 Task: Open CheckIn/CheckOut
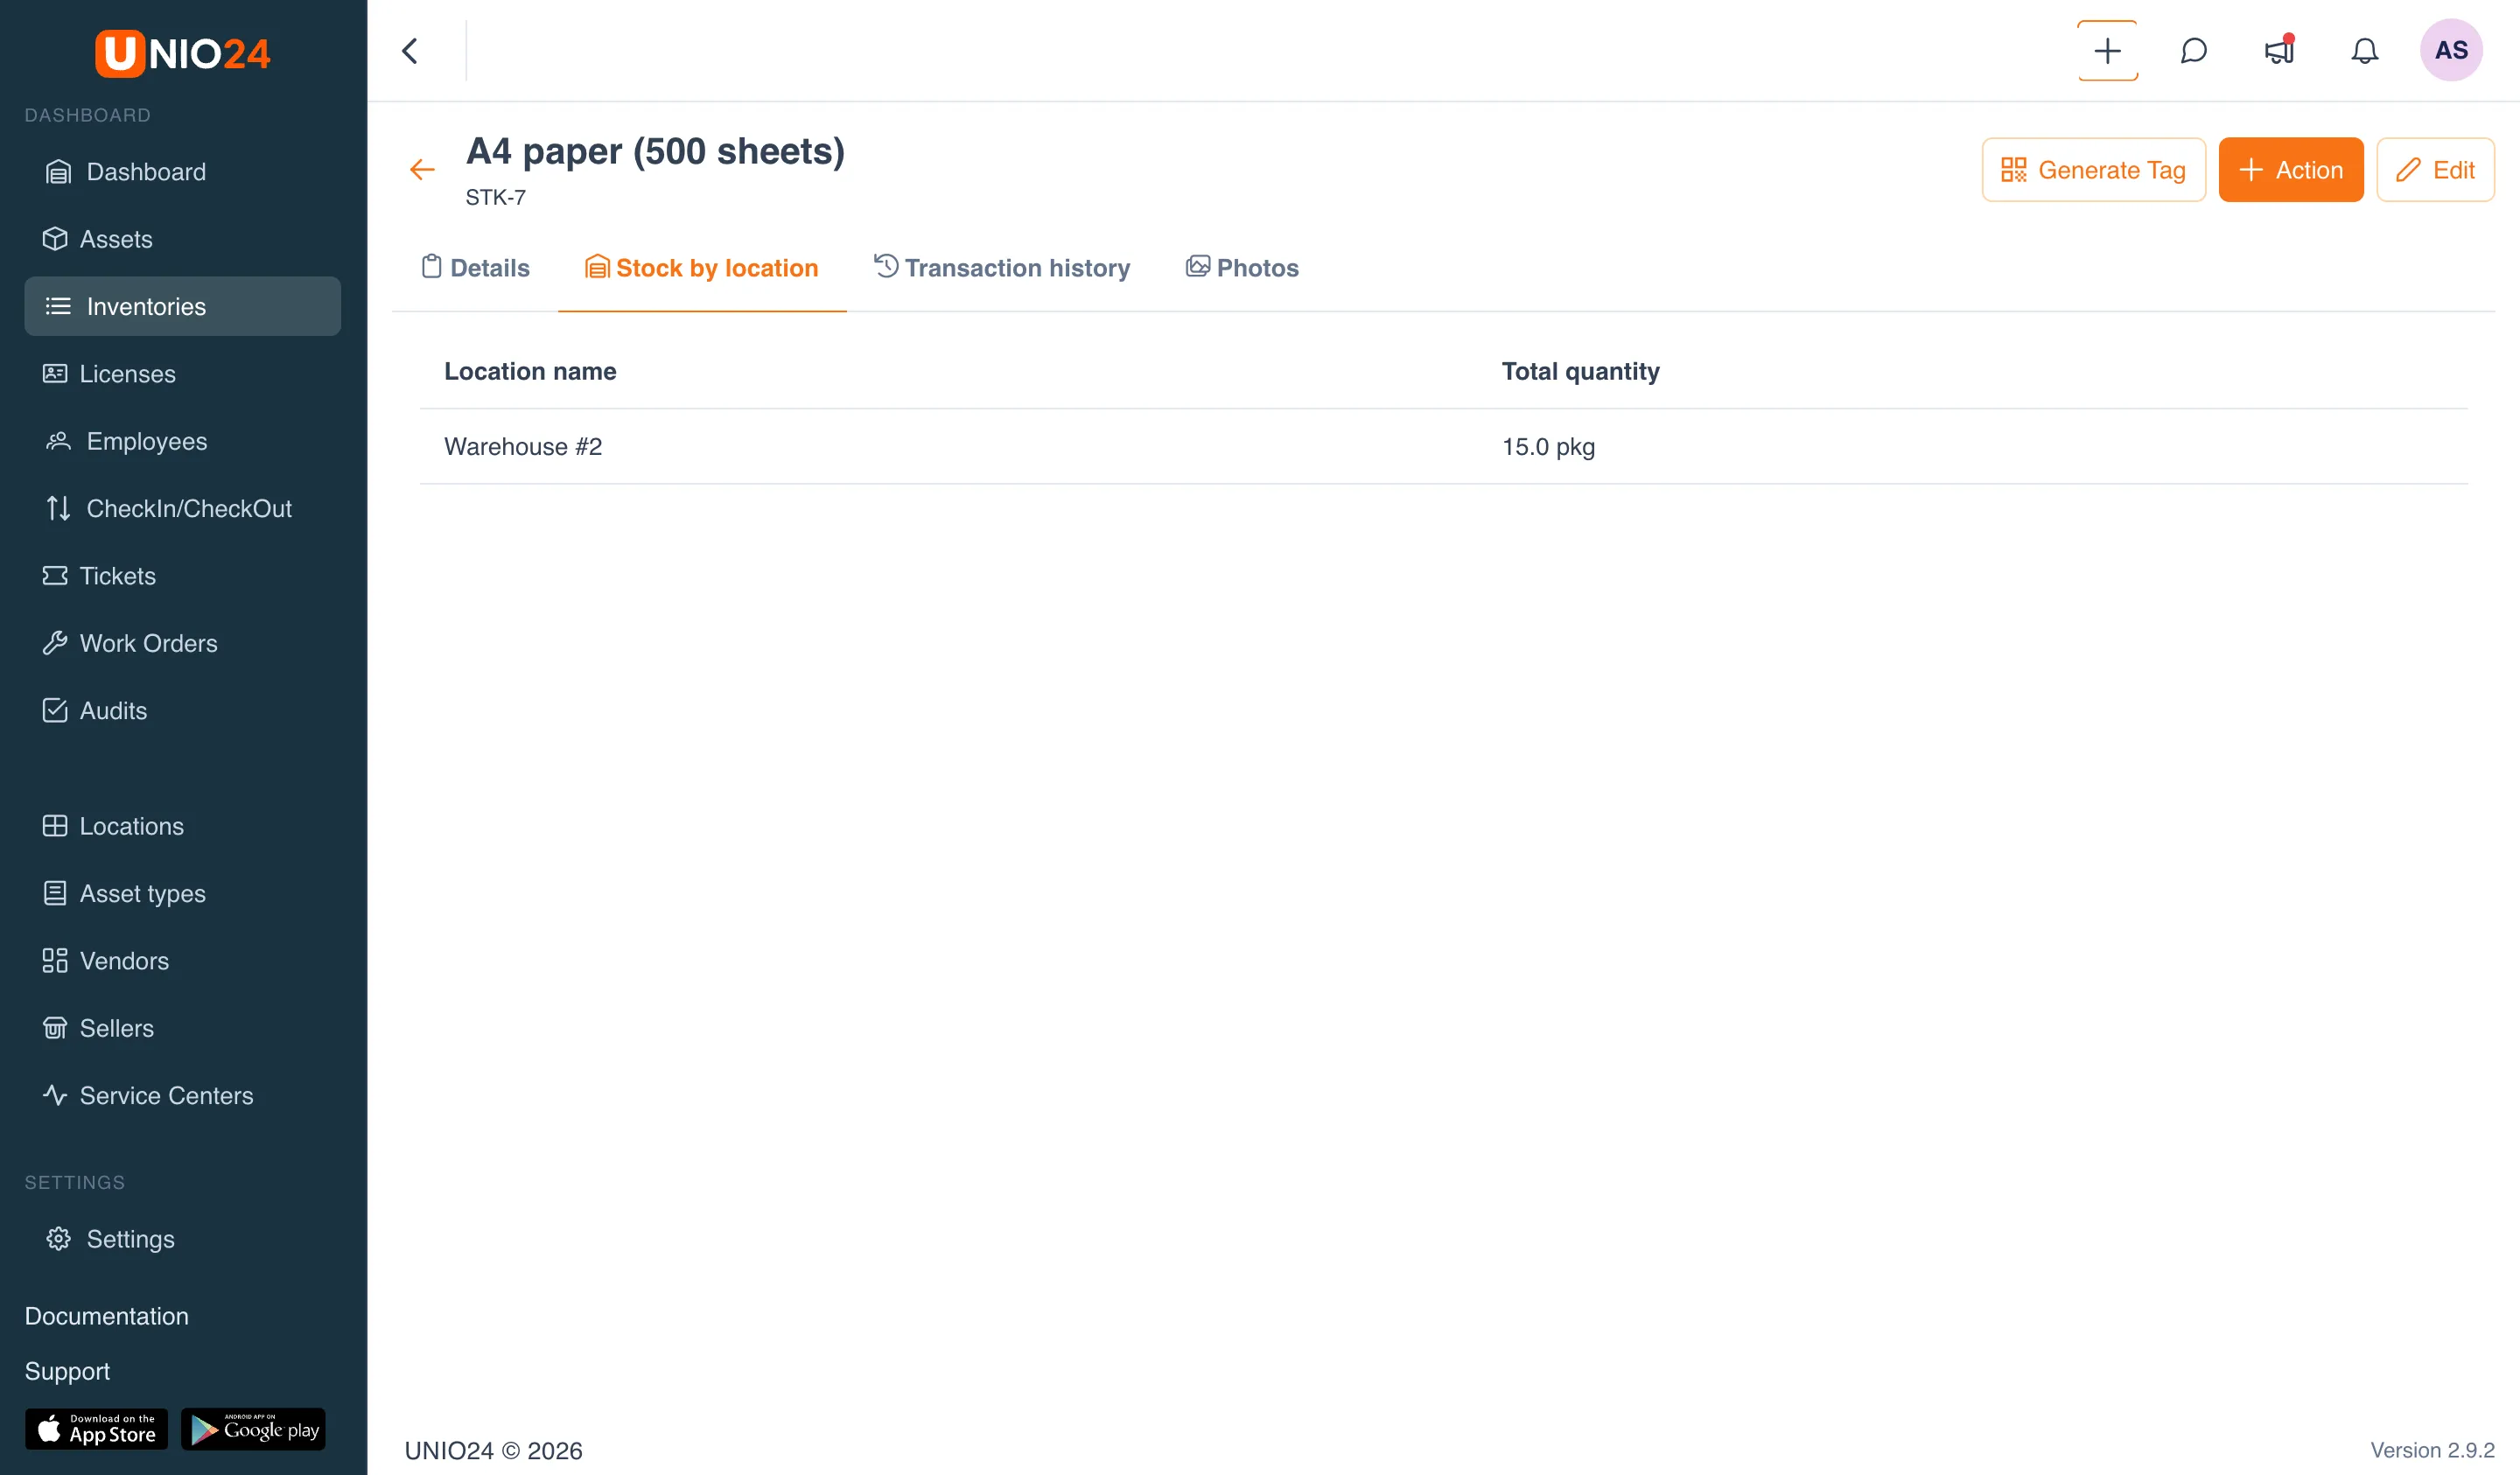pyautogui.click(x=182, y=508)
